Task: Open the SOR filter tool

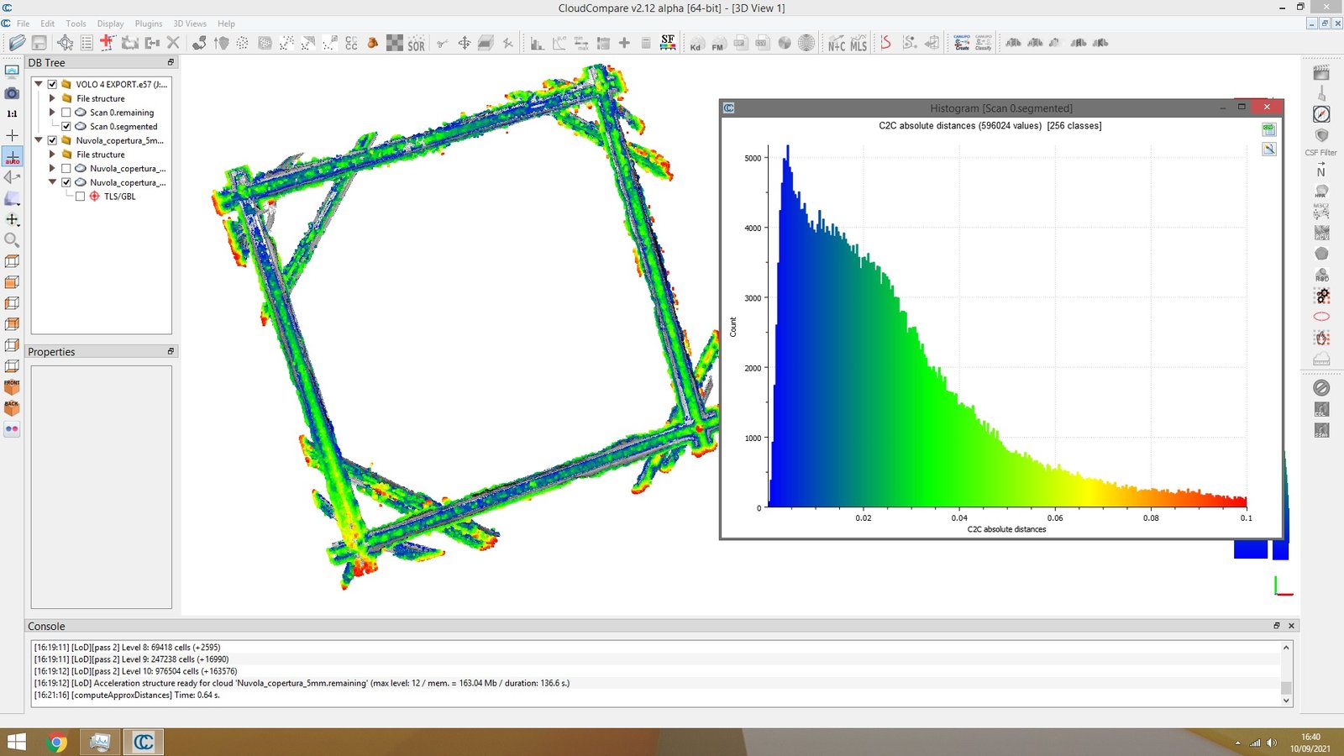Action: click(416, 43)
